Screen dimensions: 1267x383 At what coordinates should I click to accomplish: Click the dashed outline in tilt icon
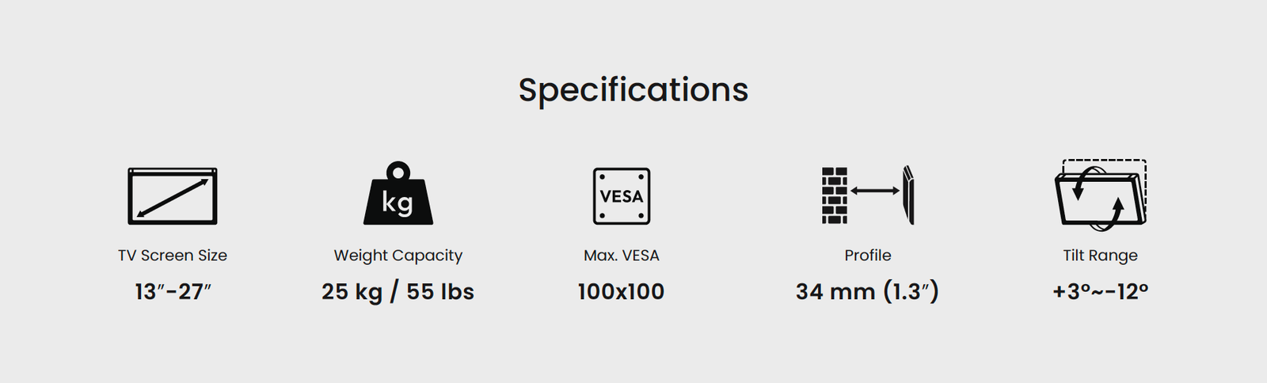(x=1105, y=190)
